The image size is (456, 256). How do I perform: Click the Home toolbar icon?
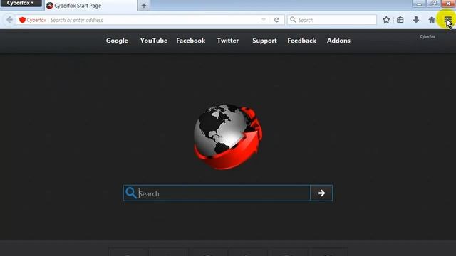(x=432, y=20)
